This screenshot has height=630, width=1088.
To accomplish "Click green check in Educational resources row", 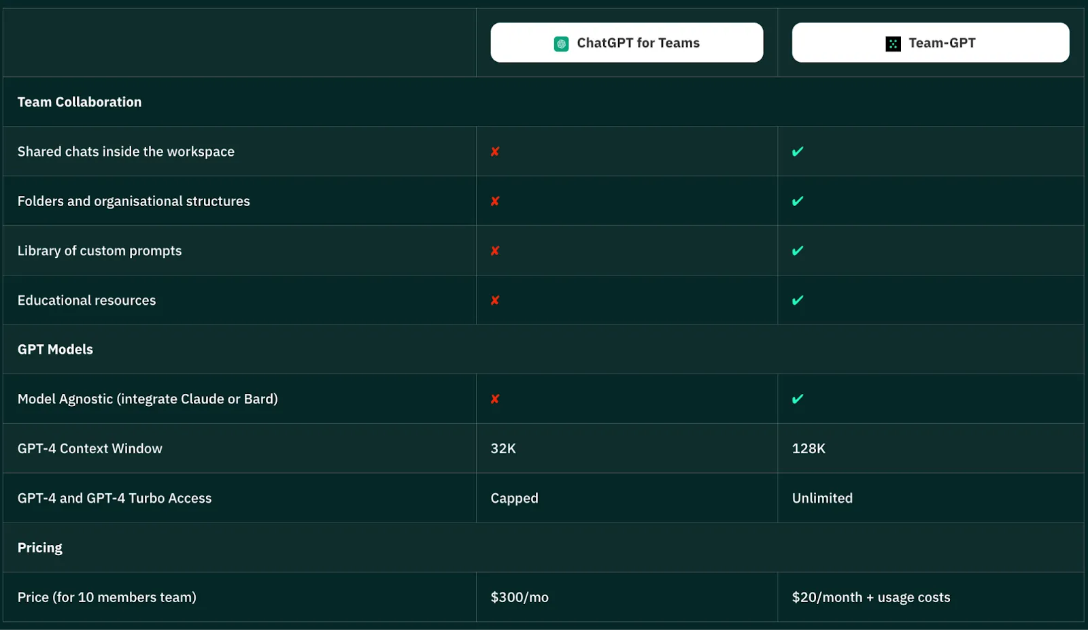I will 798,300.
